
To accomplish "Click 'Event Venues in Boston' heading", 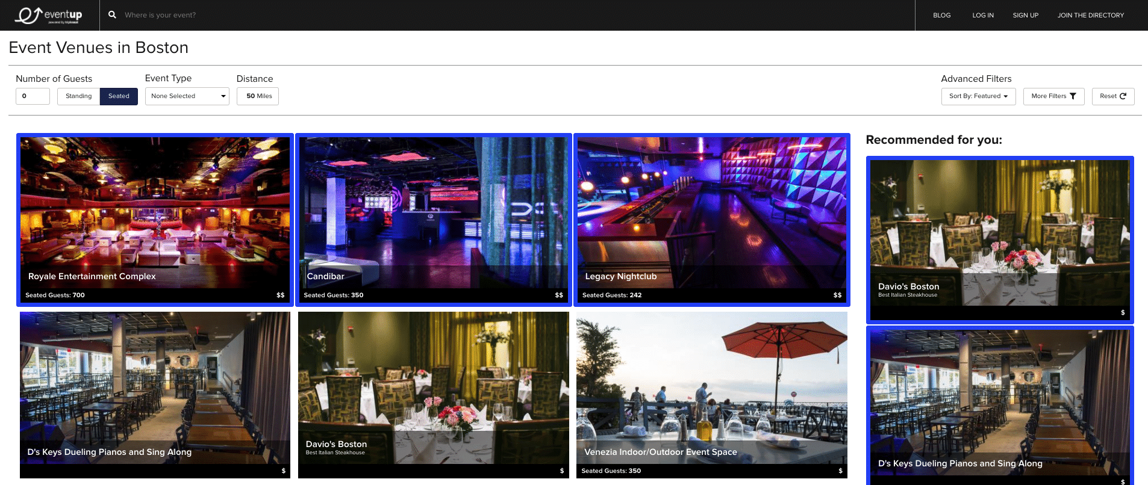I will pos(98,48).
